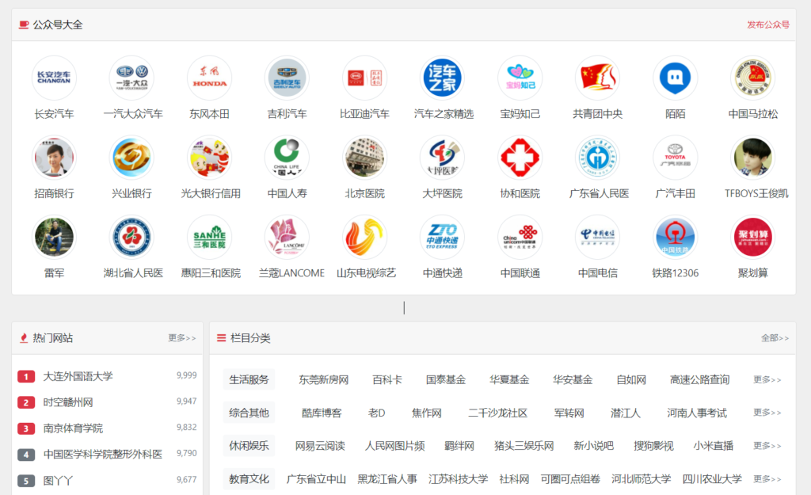
Task: Click the 兰蔻LANCOME rose icon
Action: [287, 236]
